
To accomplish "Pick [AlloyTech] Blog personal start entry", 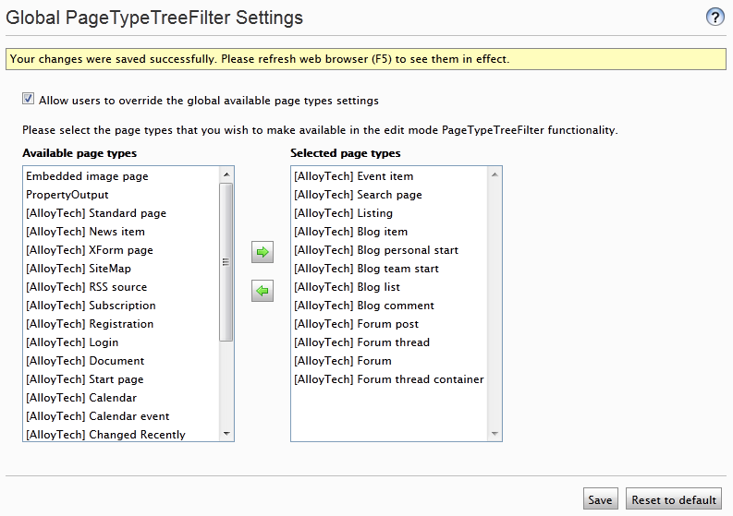I will (390, 250).
